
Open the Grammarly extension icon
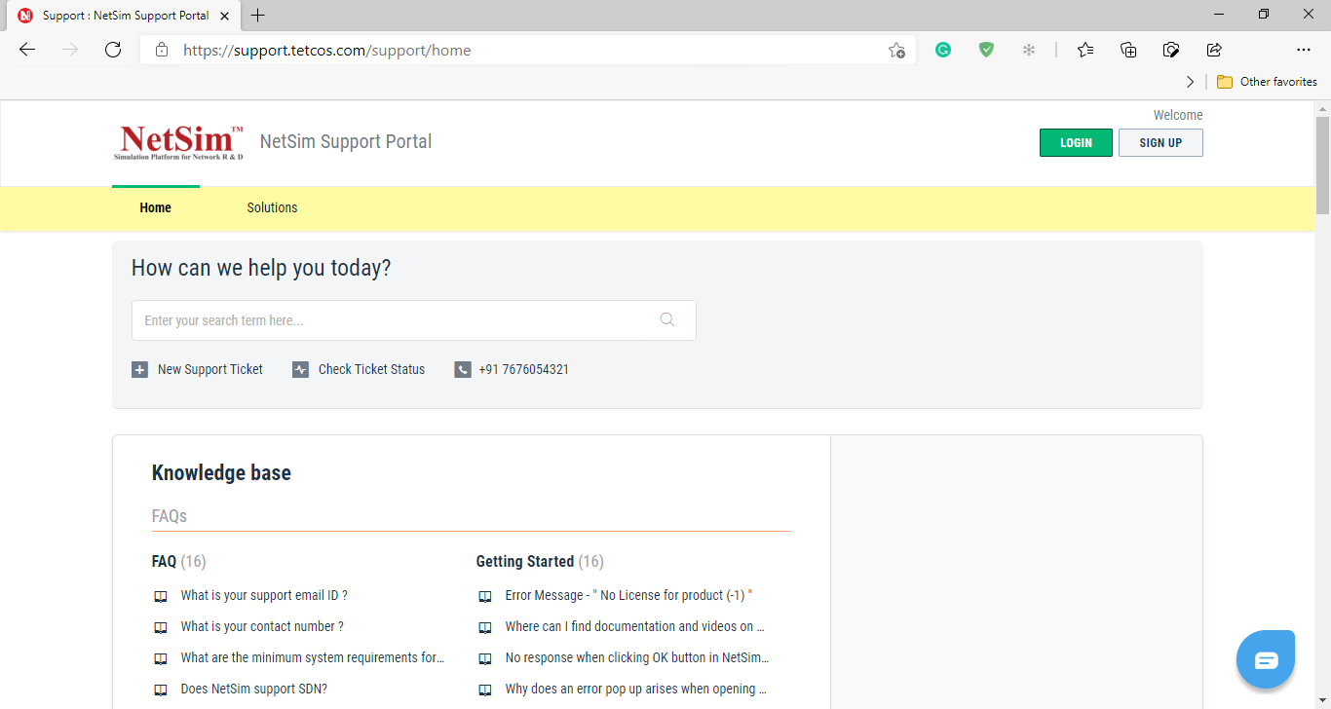[943, 50]
